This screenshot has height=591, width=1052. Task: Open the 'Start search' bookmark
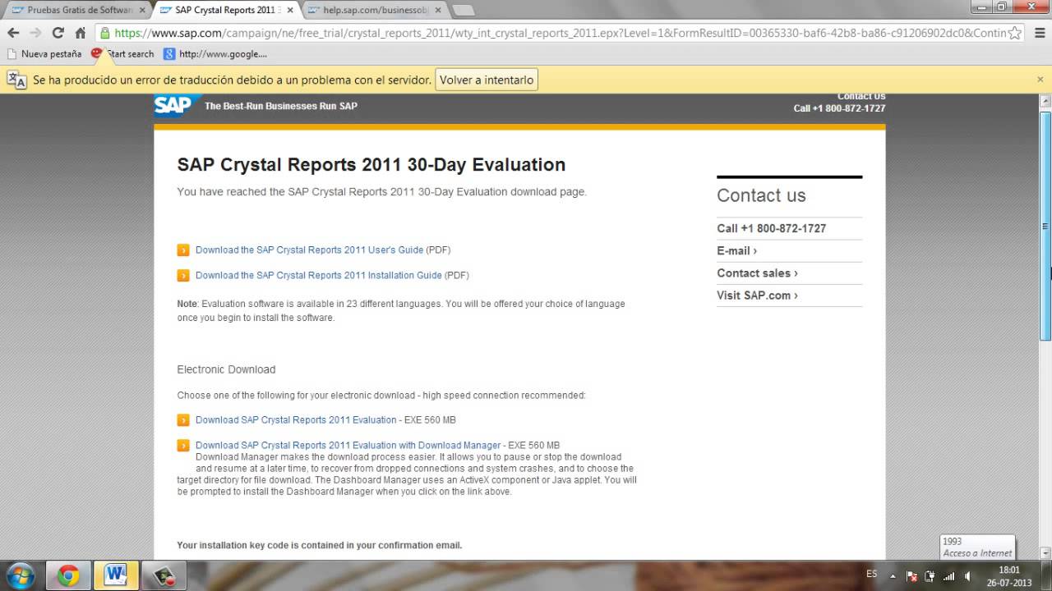coord(122,53)
